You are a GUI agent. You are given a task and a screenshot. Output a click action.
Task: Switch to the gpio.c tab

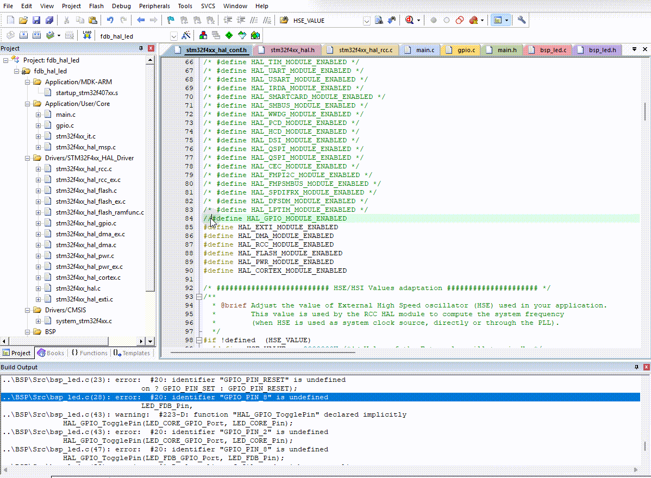click(x=462, y=50)
